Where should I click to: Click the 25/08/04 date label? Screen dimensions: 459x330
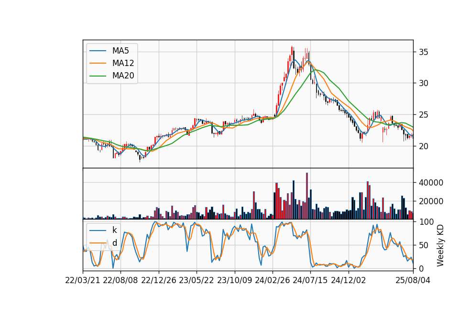[413, 280]
